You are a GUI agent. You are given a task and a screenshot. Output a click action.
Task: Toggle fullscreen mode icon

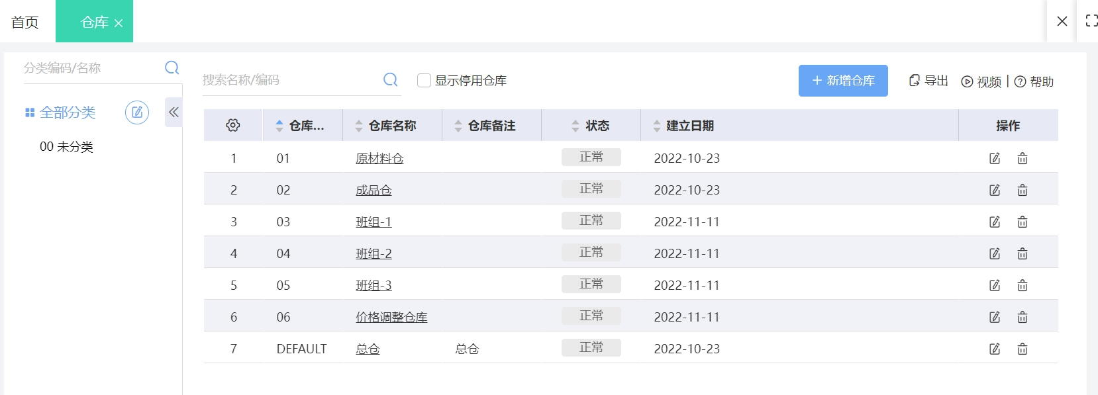(x=1091, y=21)
